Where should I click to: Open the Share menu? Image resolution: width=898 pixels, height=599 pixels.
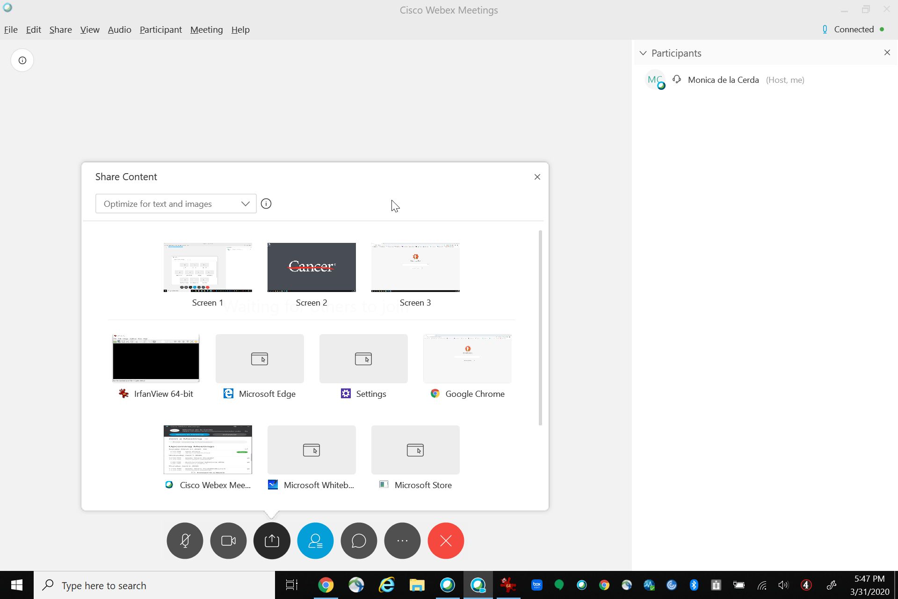click(x=60, y=29)
